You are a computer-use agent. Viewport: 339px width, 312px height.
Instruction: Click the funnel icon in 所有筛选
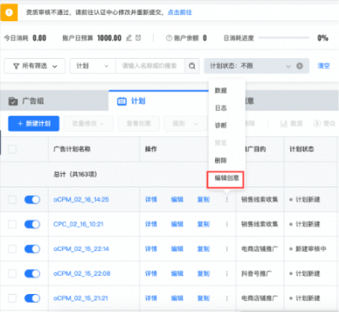click(x=16, y=66)
